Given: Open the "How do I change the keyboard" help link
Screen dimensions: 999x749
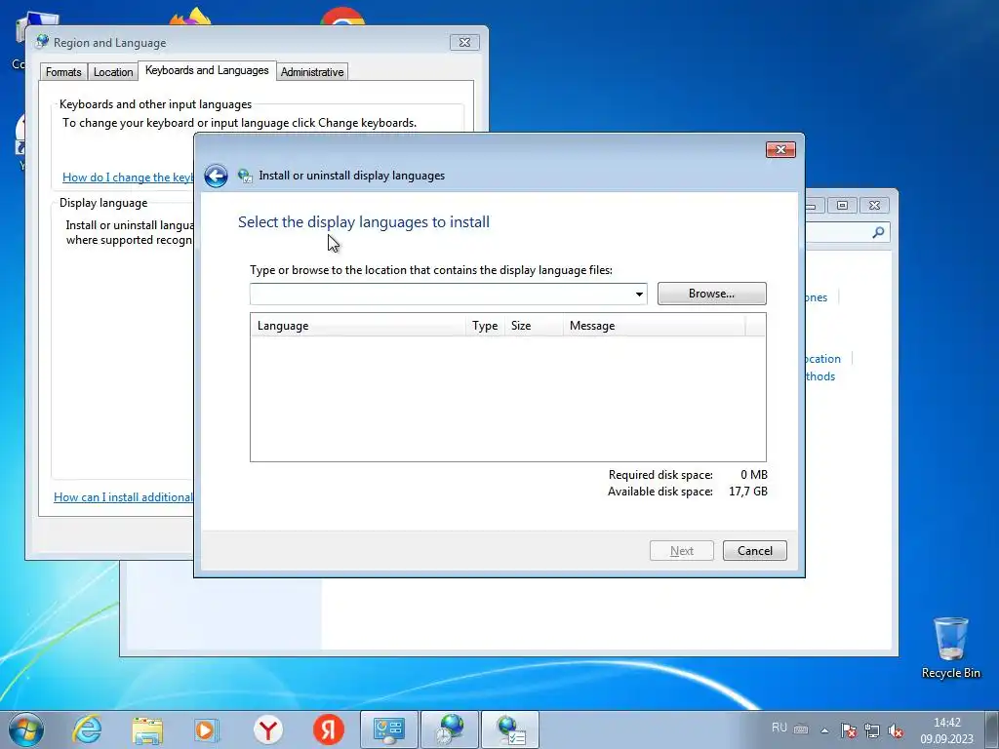Looking at the screenshot, I should pyautogui.click(x=128, y=177).
